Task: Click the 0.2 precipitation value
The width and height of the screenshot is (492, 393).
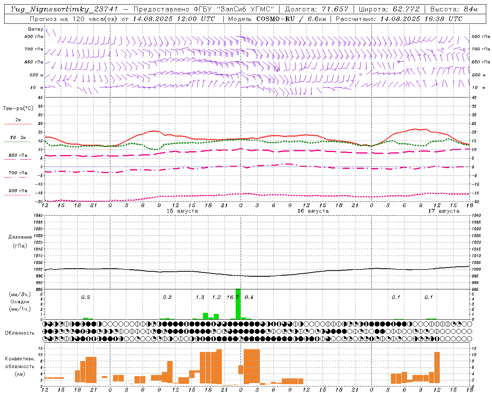Action: coord(167,297)
